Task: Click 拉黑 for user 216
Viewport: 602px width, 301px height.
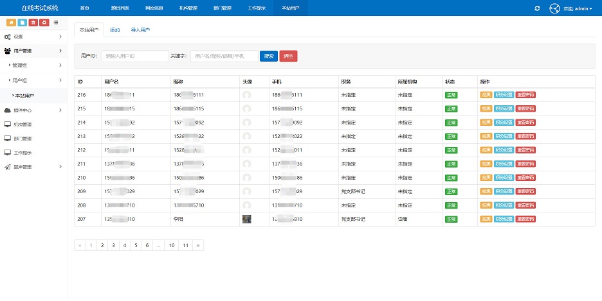Action: pyautogui.click(x=486, y=95)
